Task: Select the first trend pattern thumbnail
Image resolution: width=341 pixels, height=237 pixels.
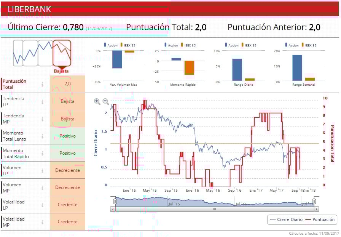Action: point(18,53)
